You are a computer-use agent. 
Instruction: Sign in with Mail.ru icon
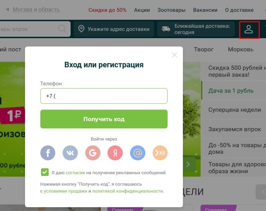coord(138,153)
